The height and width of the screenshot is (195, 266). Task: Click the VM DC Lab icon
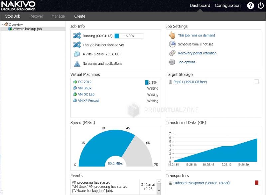tap(75, 94)
